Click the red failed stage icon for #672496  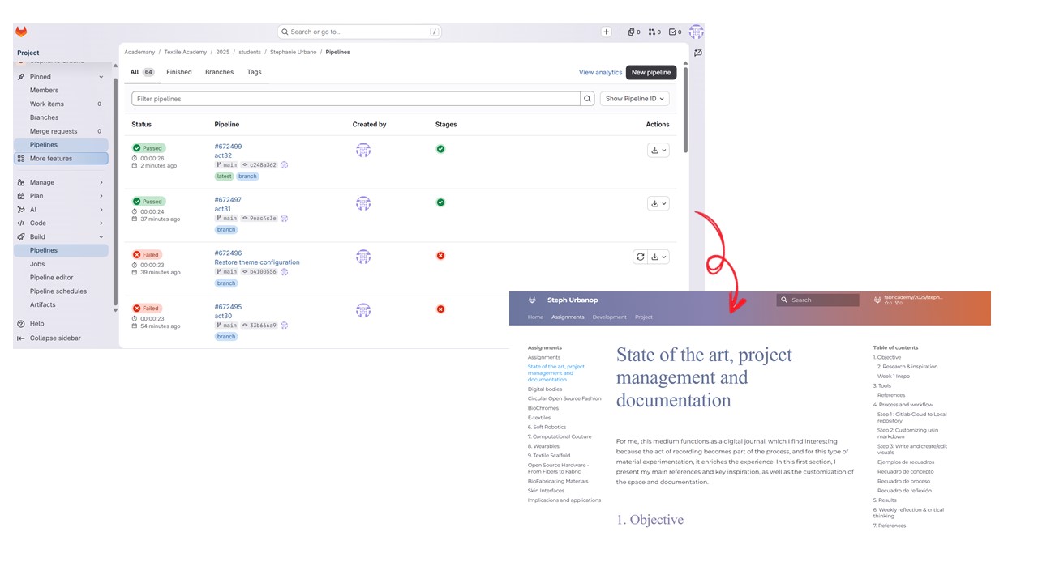[x=440, y=256]
